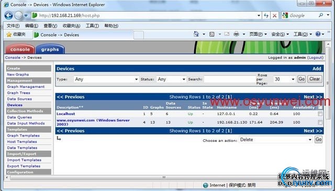
Task: Open Import Templates in sidebar
Action: (x=24, y=160)
